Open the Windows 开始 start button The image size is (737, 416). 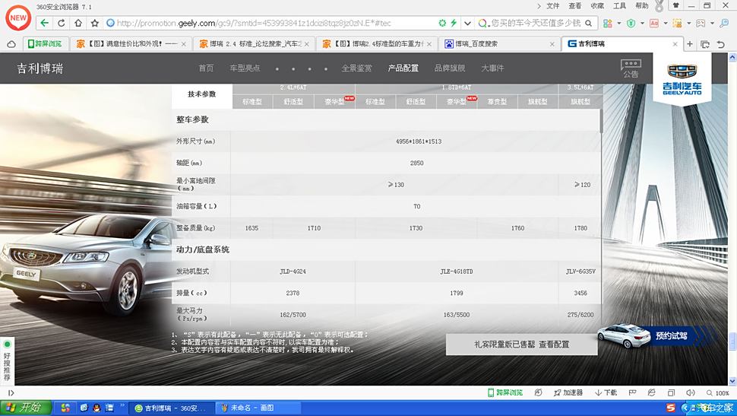click(x=25, y=408)
